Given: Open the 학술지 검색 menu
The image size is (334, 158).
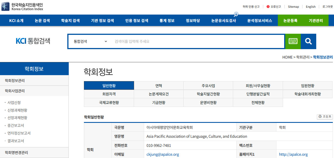Looking at the screenshot, I should (70, 21).
